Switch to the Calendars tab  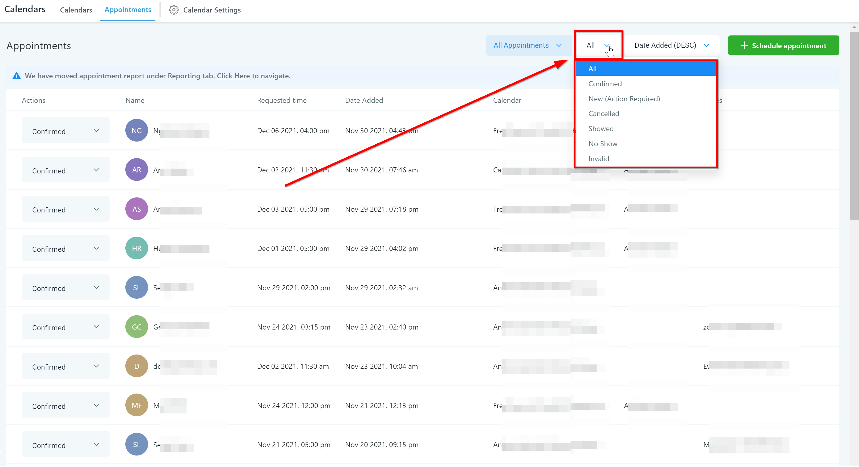point(76,10)
